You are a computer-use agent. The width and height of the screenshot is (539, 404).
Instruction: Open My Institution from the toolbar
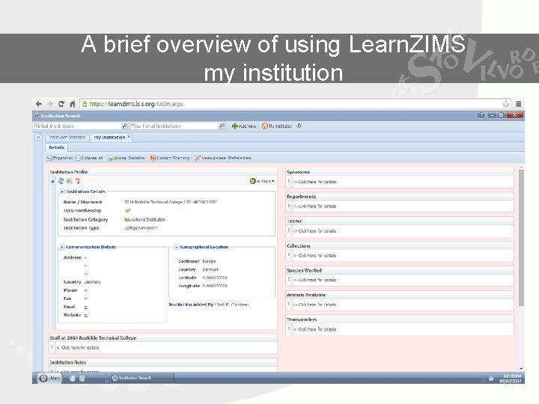[x=277, y=126]
